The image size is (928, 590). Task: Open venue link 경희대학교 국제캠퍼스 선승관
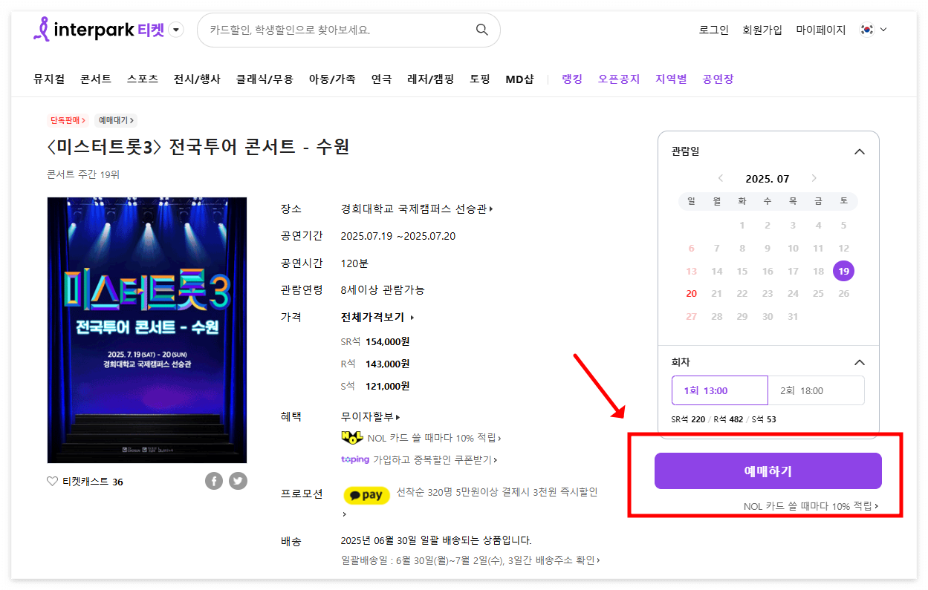[x=417, y=209]
